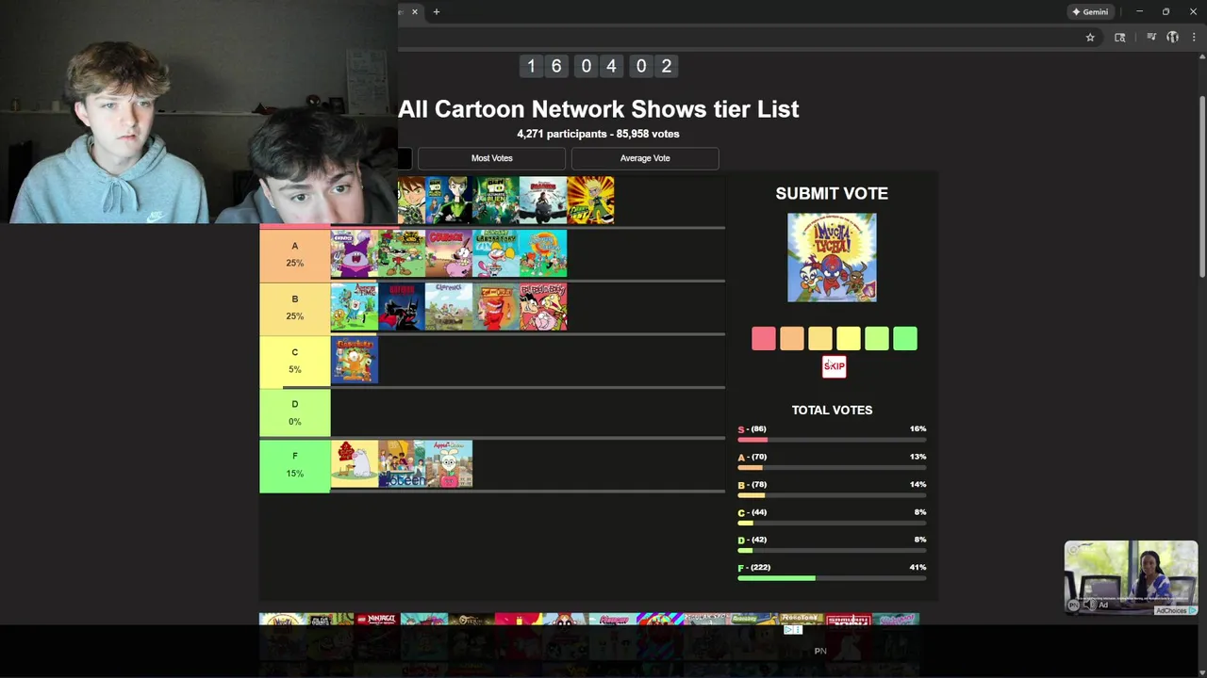Click the AdChoices label on the video ad
The height and width of the screenshot is (678, 1207).
1176,610
